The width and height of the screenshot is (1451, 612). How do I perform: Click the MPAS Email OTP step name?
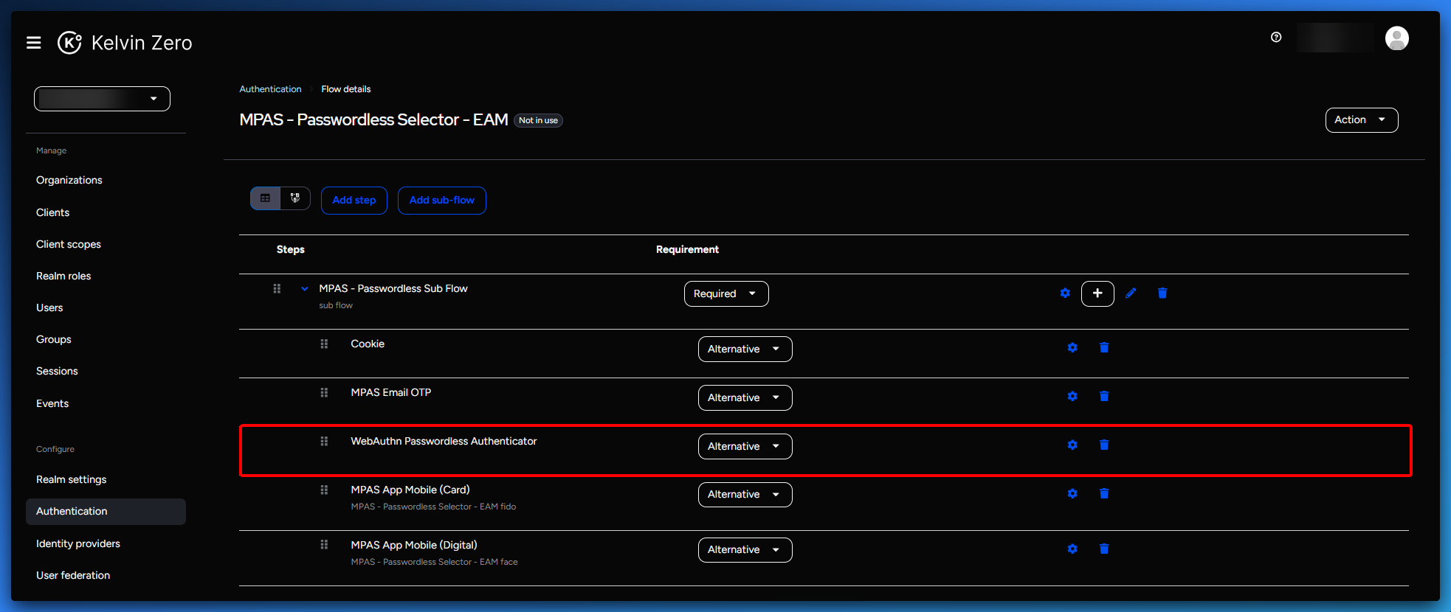(x=391, y=392)
